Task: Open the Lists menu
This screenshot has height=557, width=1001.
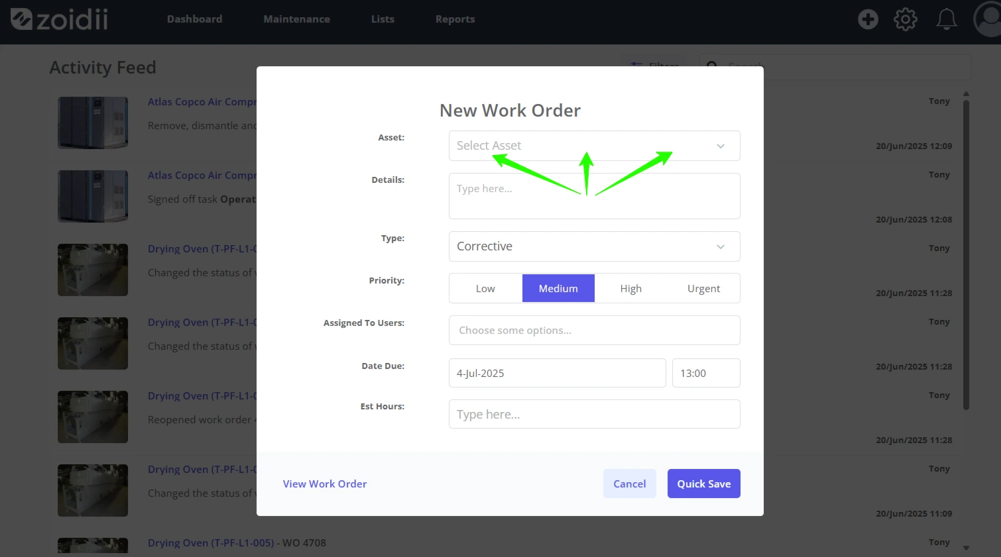Action: 383,19
